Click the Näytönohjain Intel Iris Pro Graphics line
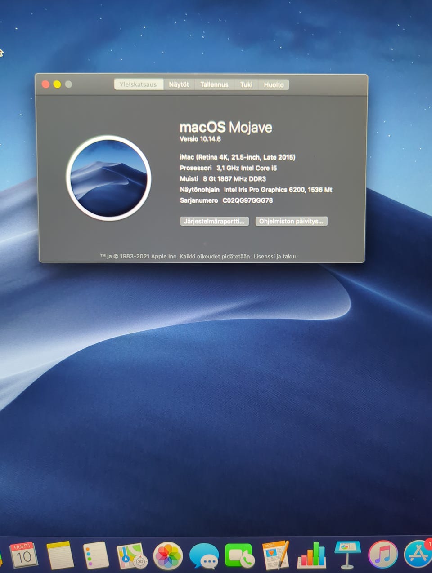Screen dimensions: 432x573 (x=256, y=190)
